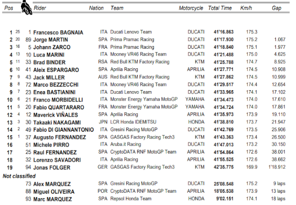The image size is (296, 205).
Task: Select rider Francesco BAGNAIA
Action: pyautogui.click(x=54, y=32)
